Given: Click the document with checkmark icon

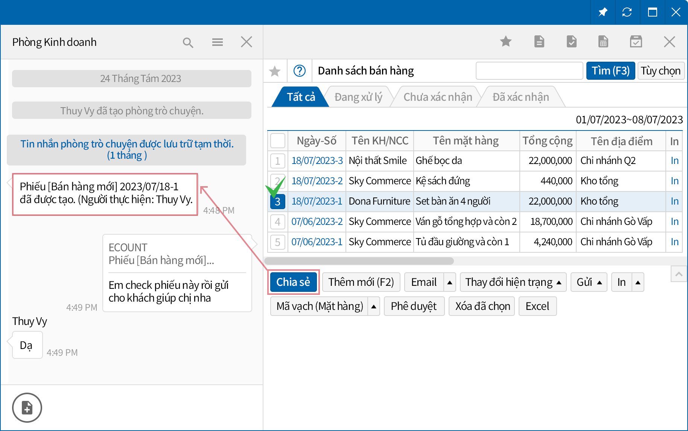Looking at the screenshot, I should (571, 42).
